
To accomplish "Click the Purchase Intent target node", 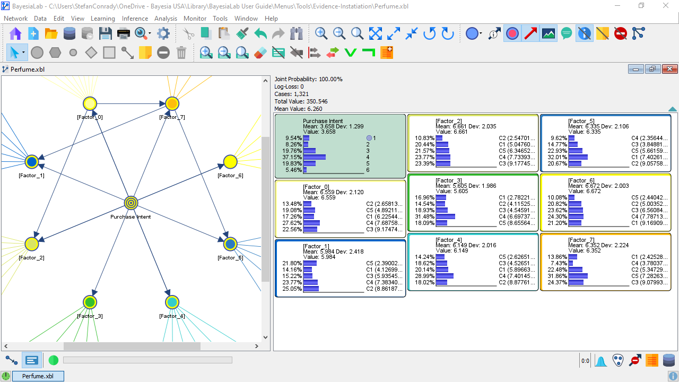I will pos(131,203).
